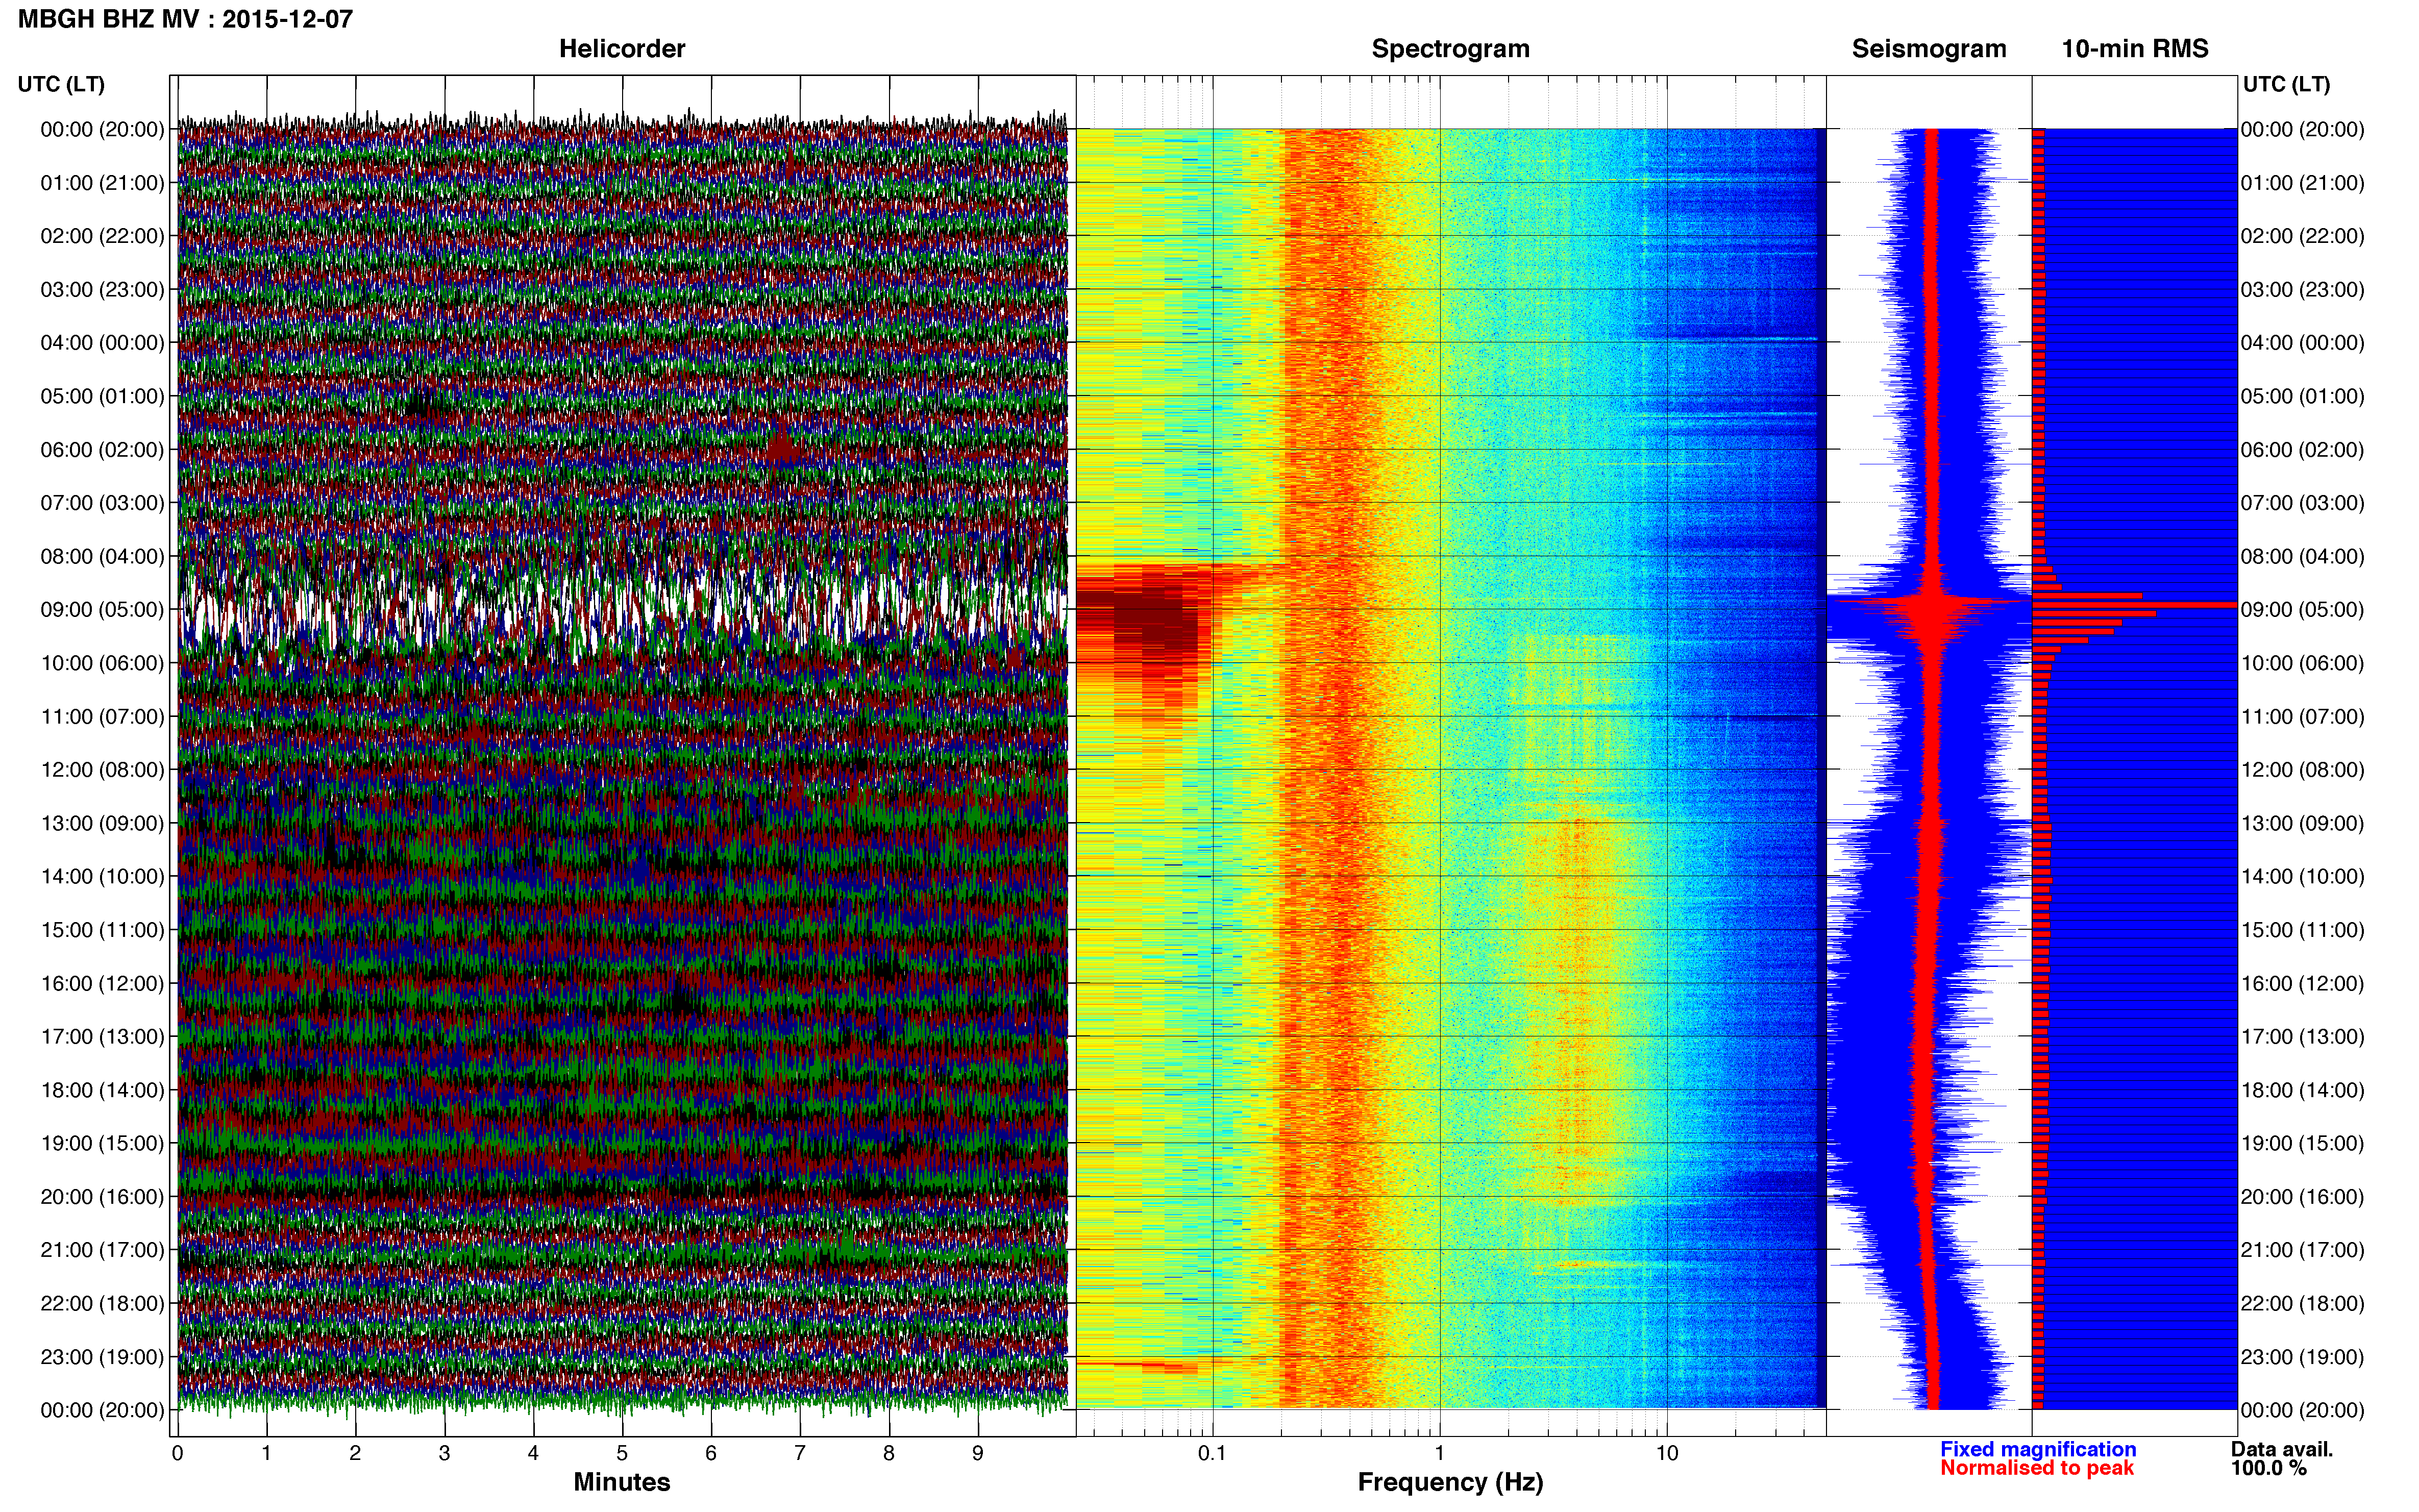Click the Minutes axis label
Screen dimensions: 2419x1512
(x=622, y=1482)
